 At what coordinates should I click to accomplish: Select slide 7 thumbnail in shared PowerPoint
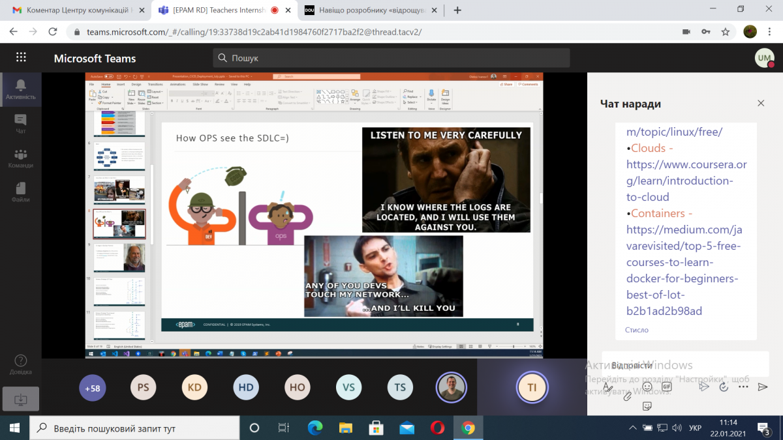[119, 190]
